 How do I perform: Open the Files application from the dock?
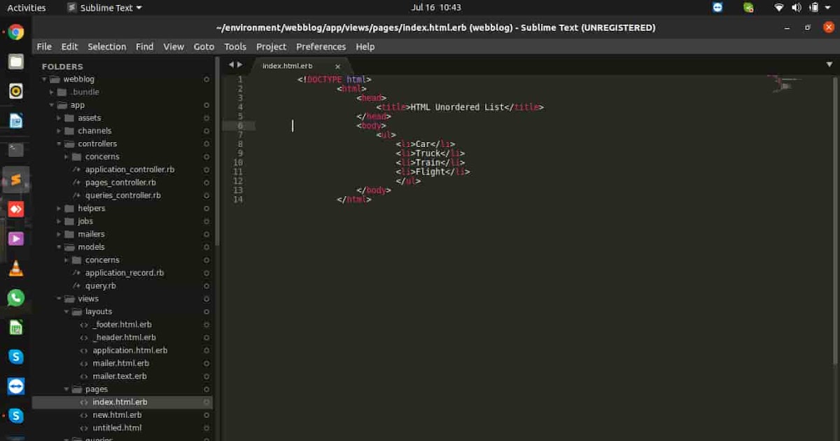(16, 61)
